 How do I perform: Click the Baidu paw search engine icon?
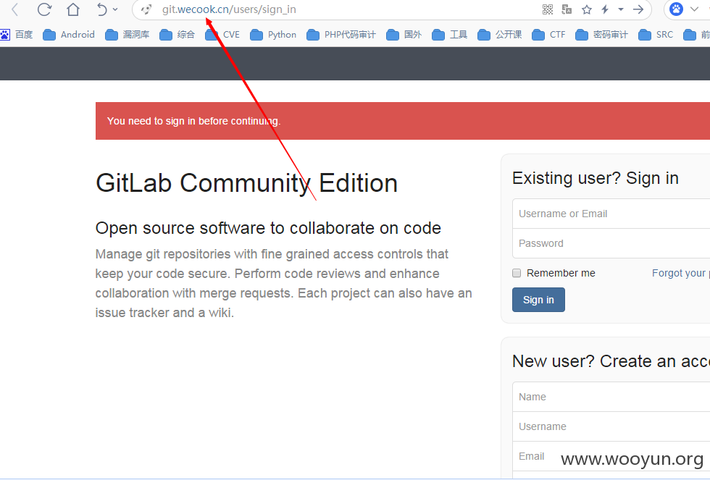[x=676, y=9]
